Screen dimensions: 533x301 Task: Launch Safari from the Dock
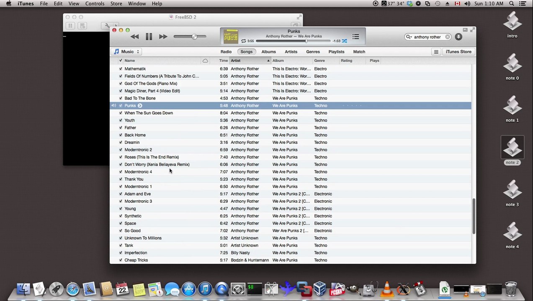72,289
